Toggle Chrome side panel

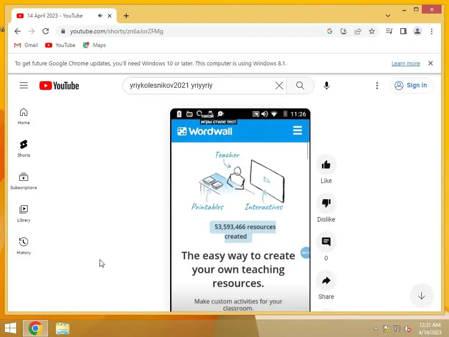[403, 31]
